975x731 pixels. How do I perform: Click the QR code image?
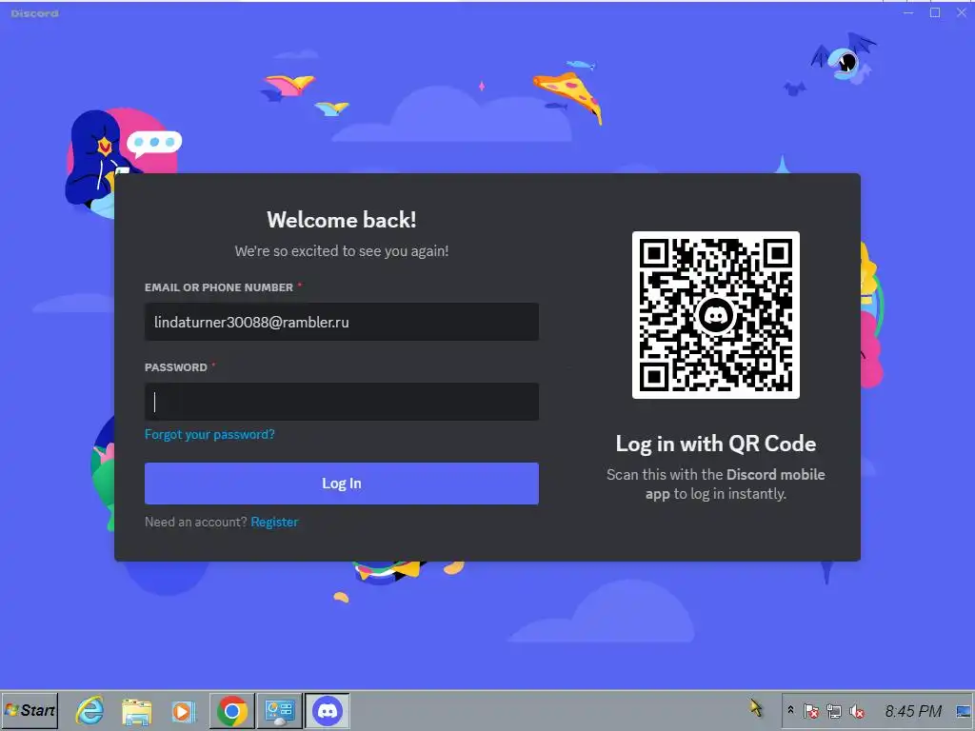point(716,315)
